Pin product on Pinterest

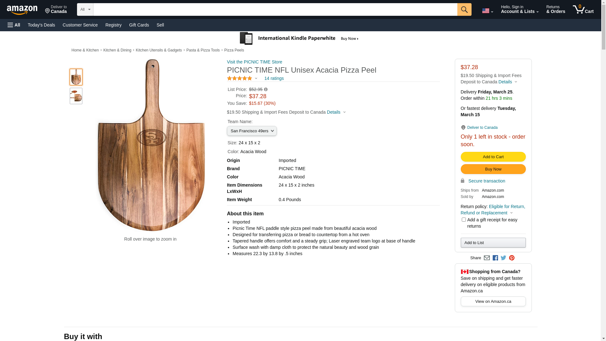coord(512,258)
